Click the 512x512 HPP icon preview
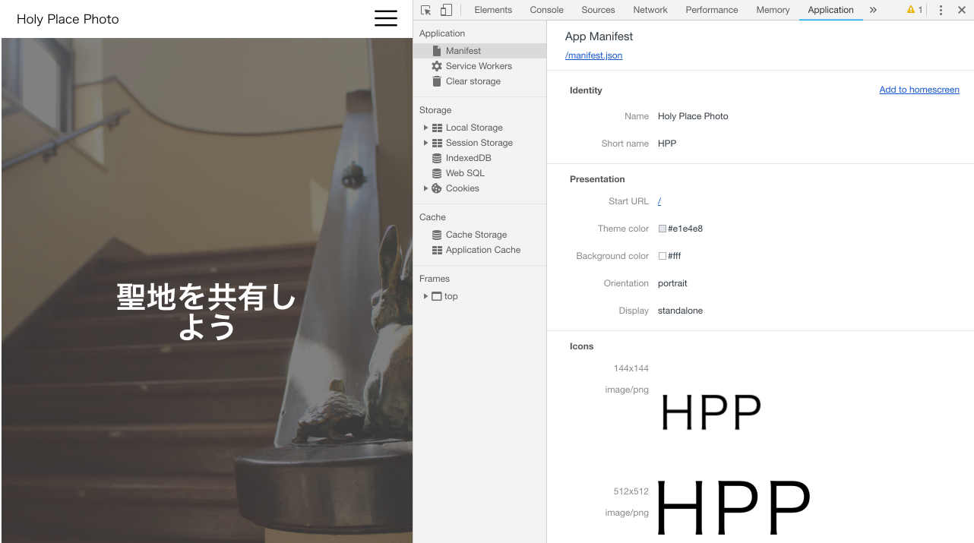The height and width of the screenshot is (543, 974). 733,507
